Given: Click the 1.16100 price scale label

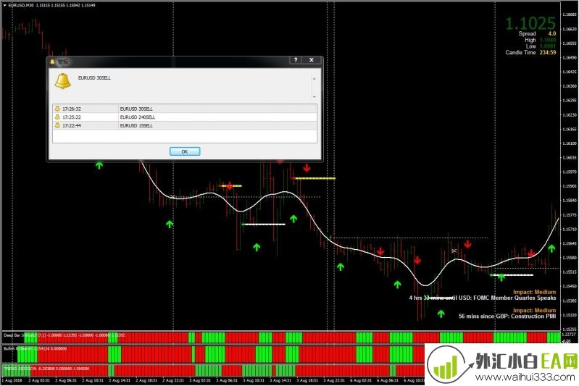Looking at the screenshot, I should 569,143.
